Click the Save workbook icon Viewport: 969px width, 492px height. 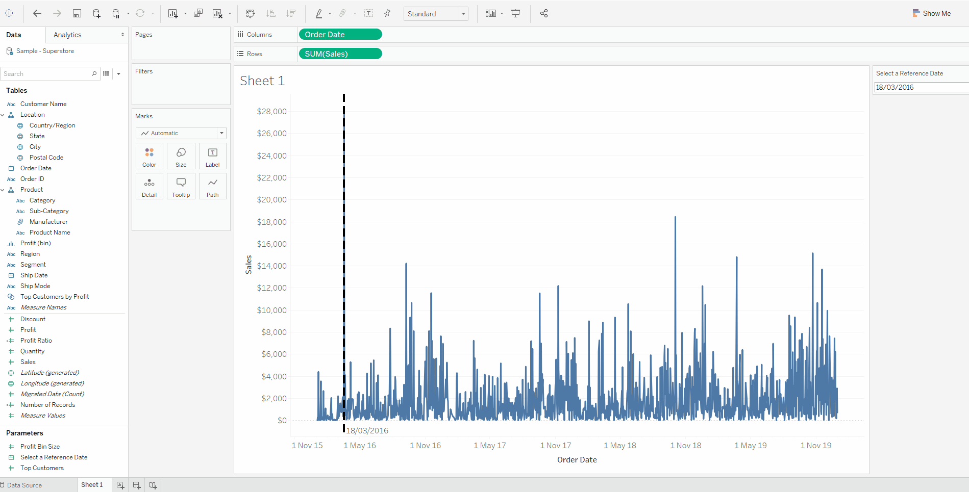pos(77,14)
